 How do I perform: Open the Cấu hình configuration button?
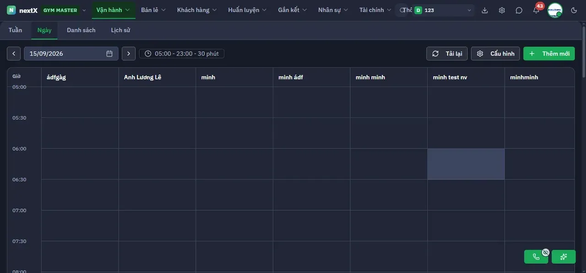tap(495, 54)
